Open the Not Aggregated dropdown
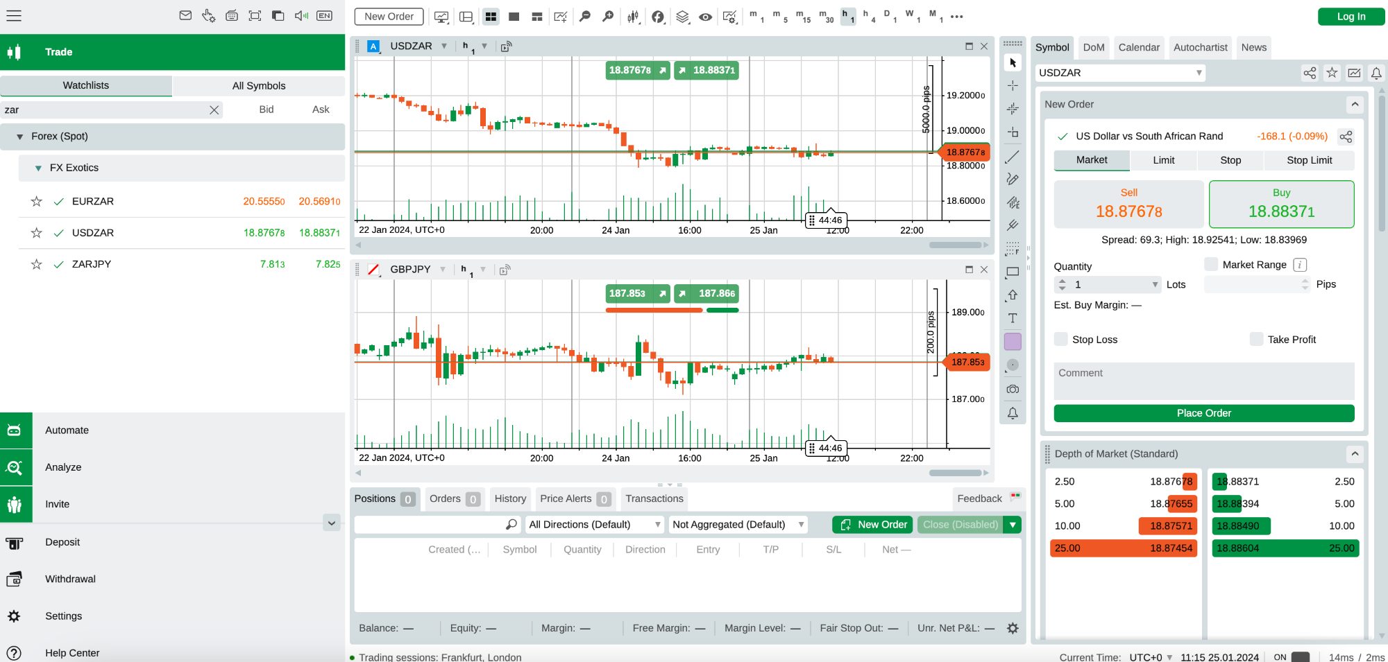1388x662 pixels. 738,525
